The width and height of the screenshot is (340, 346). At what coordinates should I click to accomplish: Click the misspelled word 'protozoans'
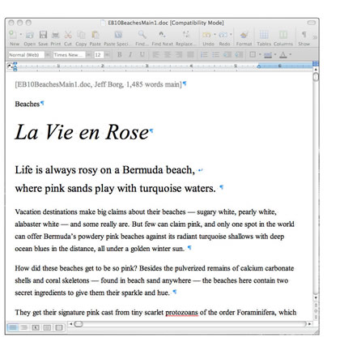[x=181, y=313]
